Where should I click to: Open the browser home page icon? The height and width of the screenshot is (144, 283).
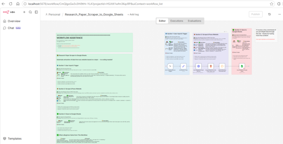(18, 4)
